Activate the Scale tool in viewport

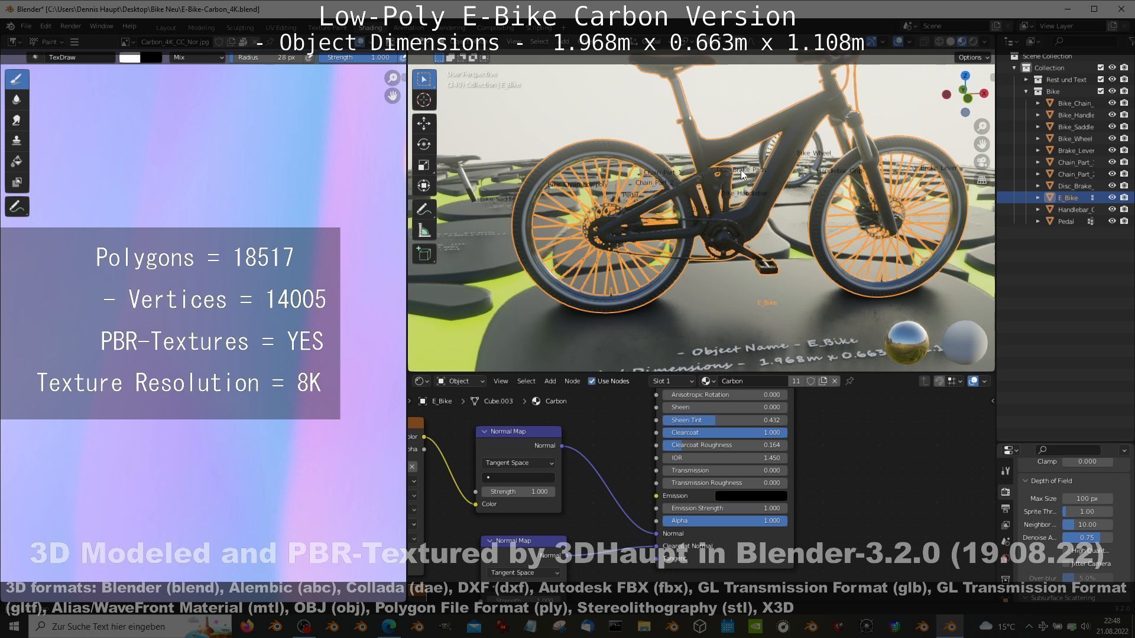click(424, 165)
